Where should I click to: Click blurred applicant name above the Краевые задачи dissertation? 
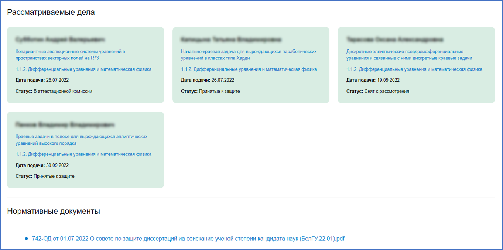[x=65, y=124]
